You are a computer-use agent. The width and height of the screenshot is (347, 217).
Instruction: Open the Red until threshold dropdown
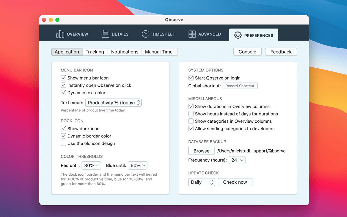coord(91,165)
